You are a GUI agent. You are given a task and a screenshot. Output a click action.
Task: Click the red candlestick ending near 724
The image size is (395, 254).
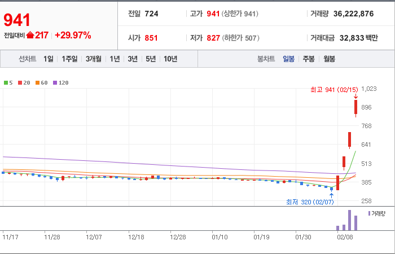[x=350, y=140]
